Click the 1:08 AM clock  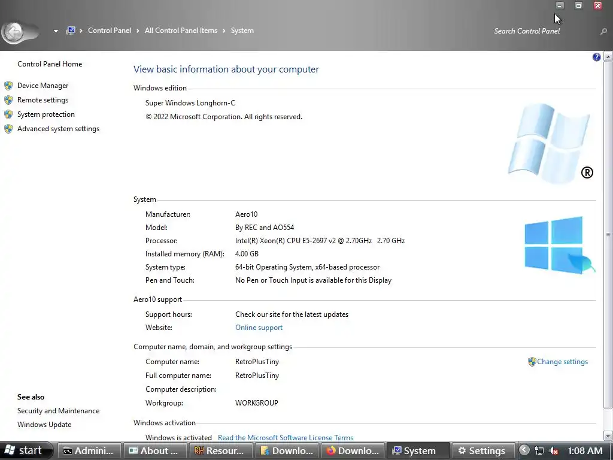point(585,450)
